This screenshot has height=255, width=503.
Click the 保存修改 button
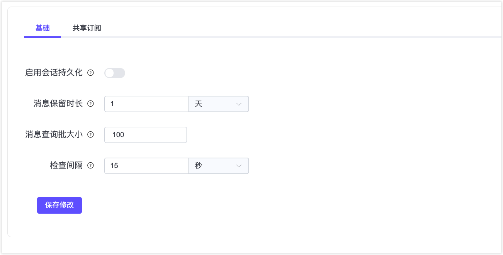tap(59, 205)
